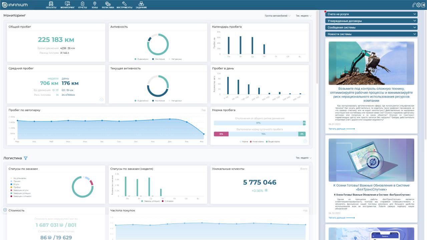Screen dimensions: 427x240
Task: Toggle Нет данных legend in Активность chart
Action: (x=175, y=59)
